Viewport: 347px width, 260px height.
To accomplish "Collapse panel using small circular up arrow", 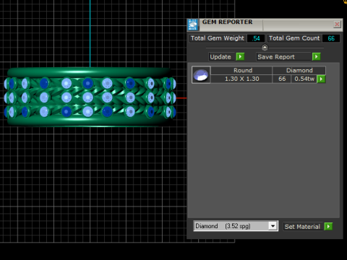I will (x=265, y=48).
